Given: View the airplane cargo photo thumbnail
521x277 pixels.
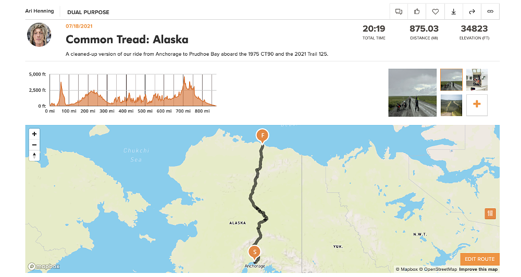Looking at the screenshot, I should pyautogui.click(x=477, y=80).
